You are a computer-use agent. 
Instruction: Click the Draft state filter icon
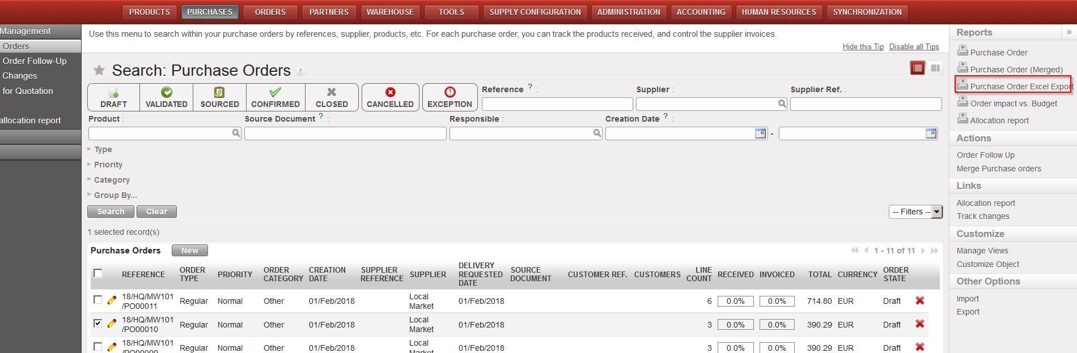click(113, 93)
